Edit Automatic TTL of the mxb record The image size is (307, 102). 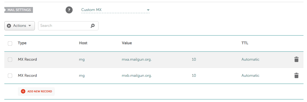(250, 75)
